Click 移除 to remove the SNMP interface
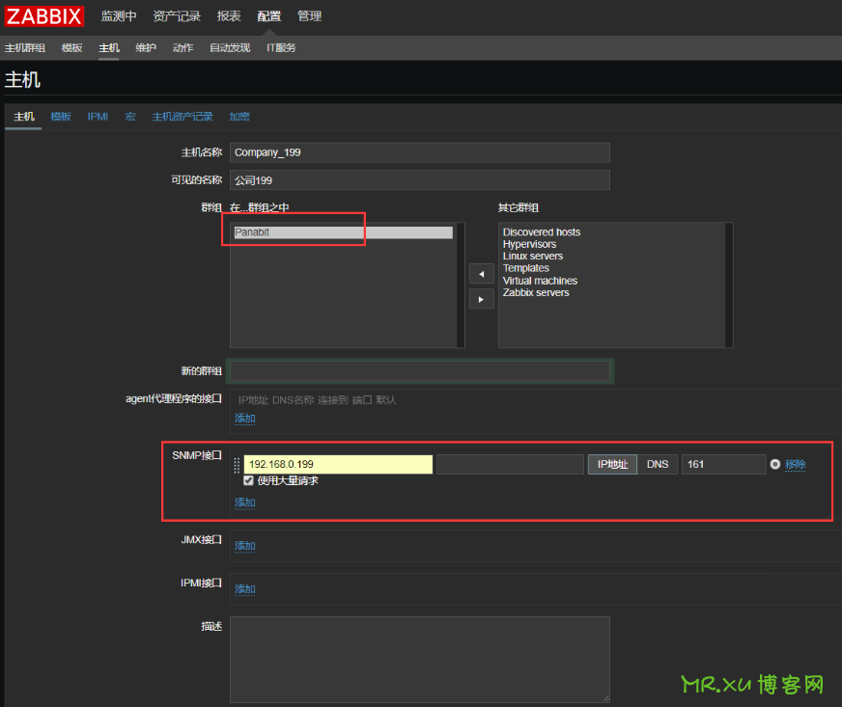The width and height of the screenshot is (842, 707). coord(796,465)
